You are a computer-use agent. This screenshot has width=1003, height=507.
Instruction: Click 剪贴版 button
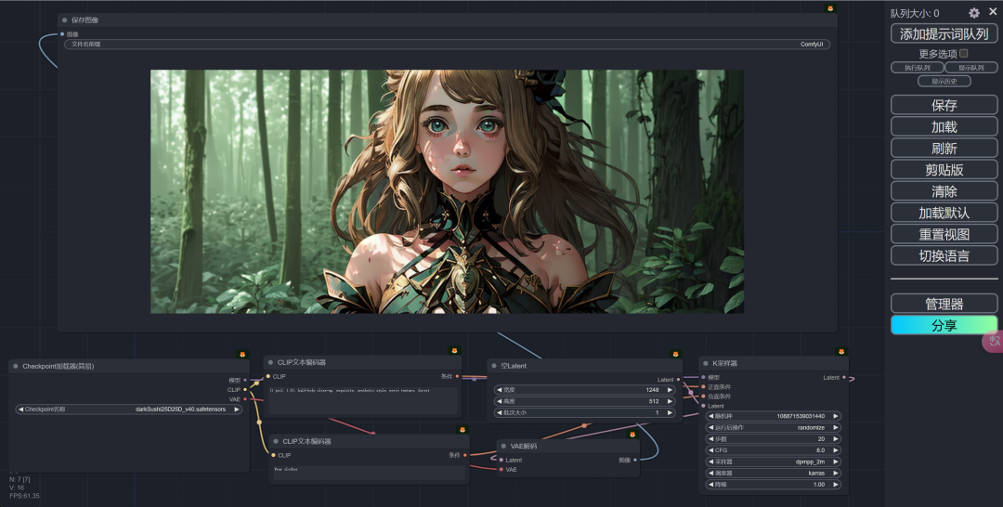tap(944, 169)
